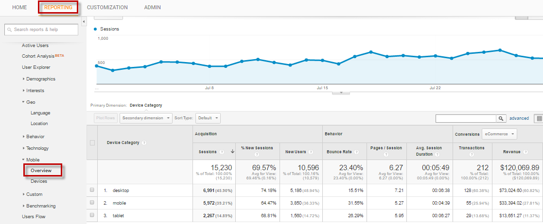Screen dimensions: 543x224
Task: Click Device Category help icon
Action: [144, 143]
